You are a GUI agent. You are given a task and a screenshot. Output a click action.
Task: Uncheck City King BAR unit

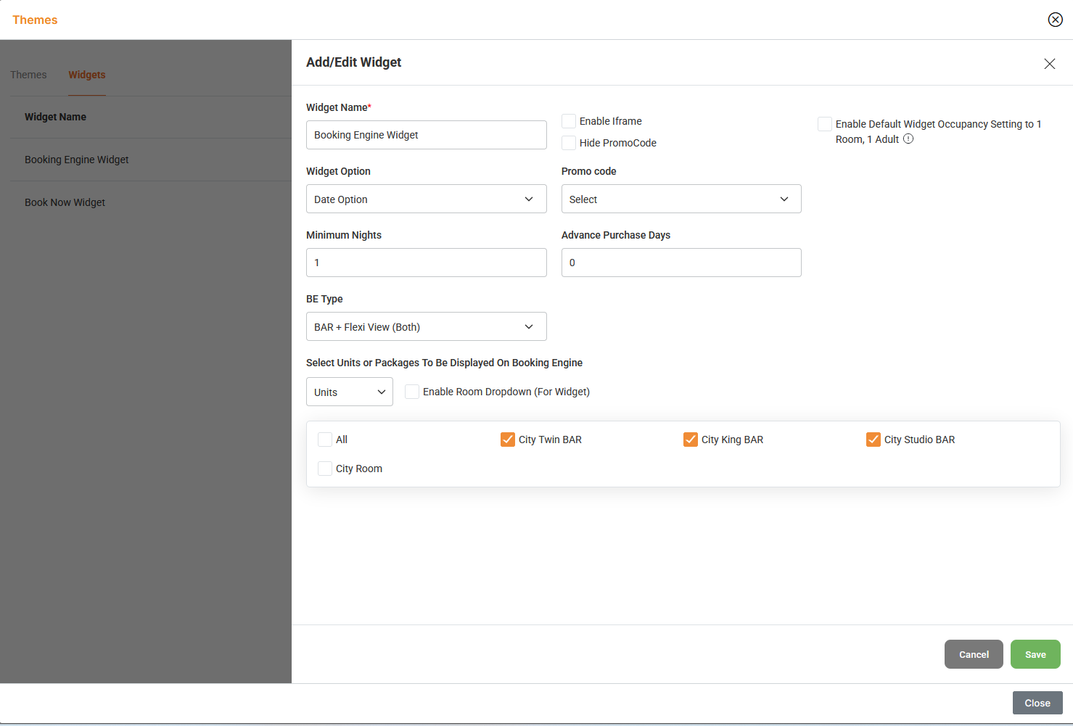click(691, 440)
